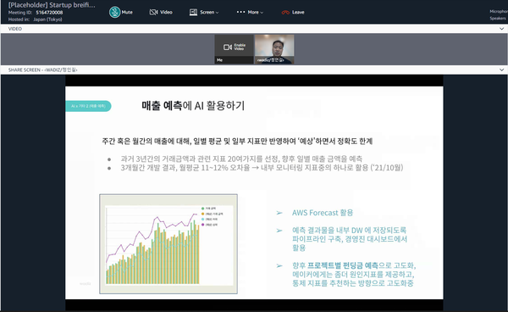
Task: Click the Microphone label at top right
Action: (x=499, y=11)
